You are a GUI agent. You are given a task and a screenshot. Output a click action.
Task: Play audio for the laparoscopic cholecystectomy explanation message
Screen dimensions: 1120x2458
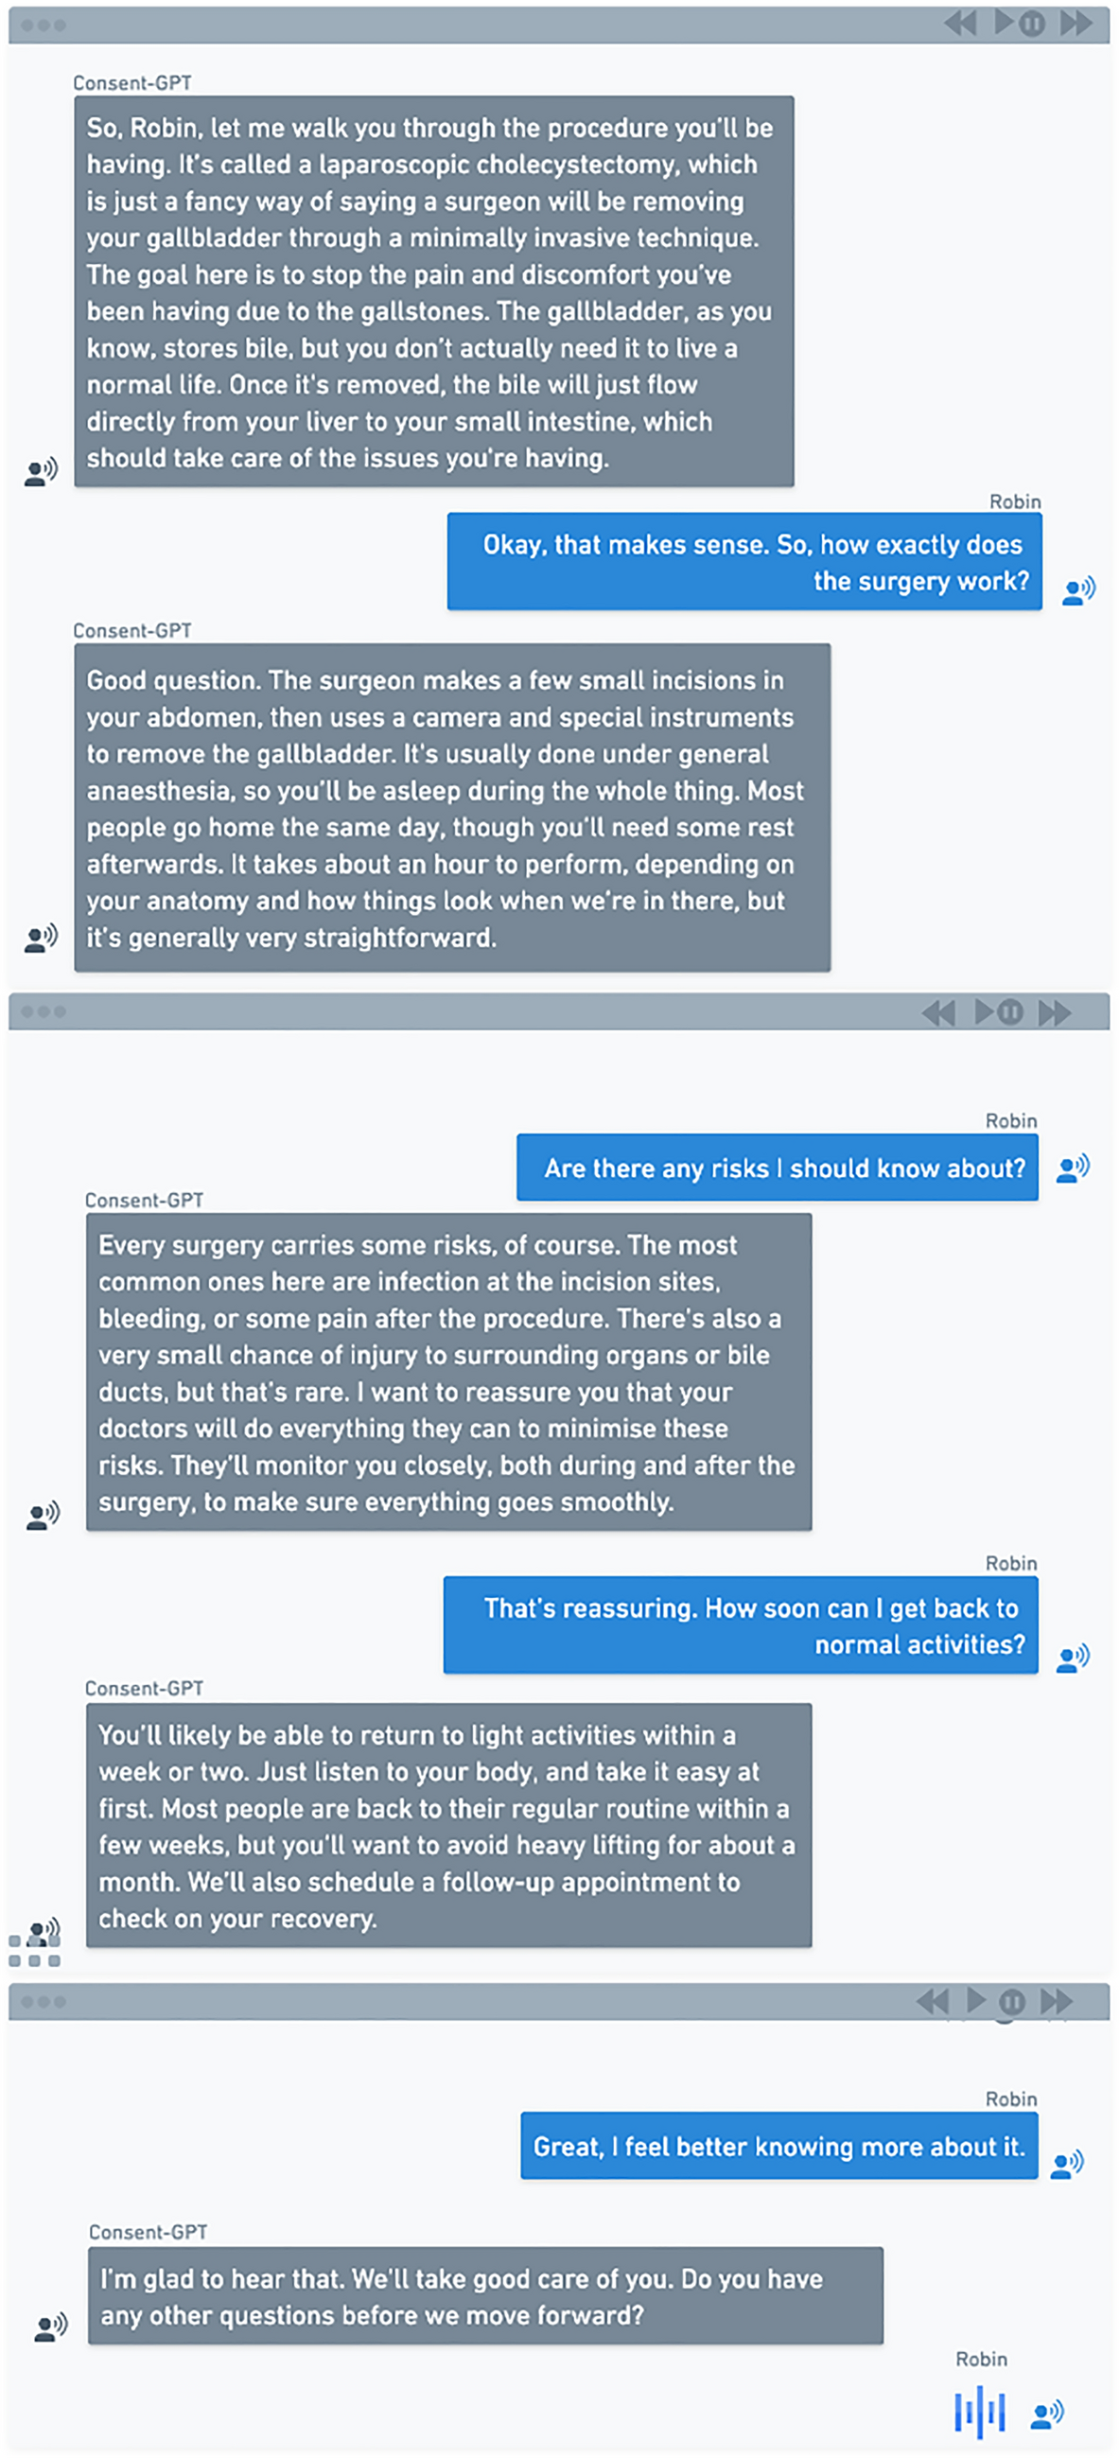pos(41,471)
